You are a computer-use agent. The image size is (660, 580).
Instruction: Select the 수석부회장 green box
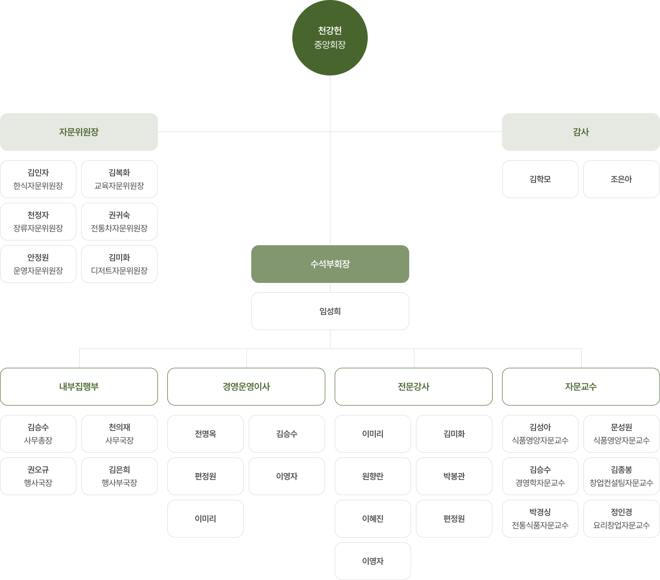(x=330, y=264)
